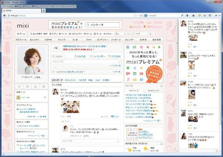Image resolution: width=223 pixels, height=157 pixels.
Task: Click the Firefox downloads arrow icon
Action: pyautogui.click(x=187, y=15)
